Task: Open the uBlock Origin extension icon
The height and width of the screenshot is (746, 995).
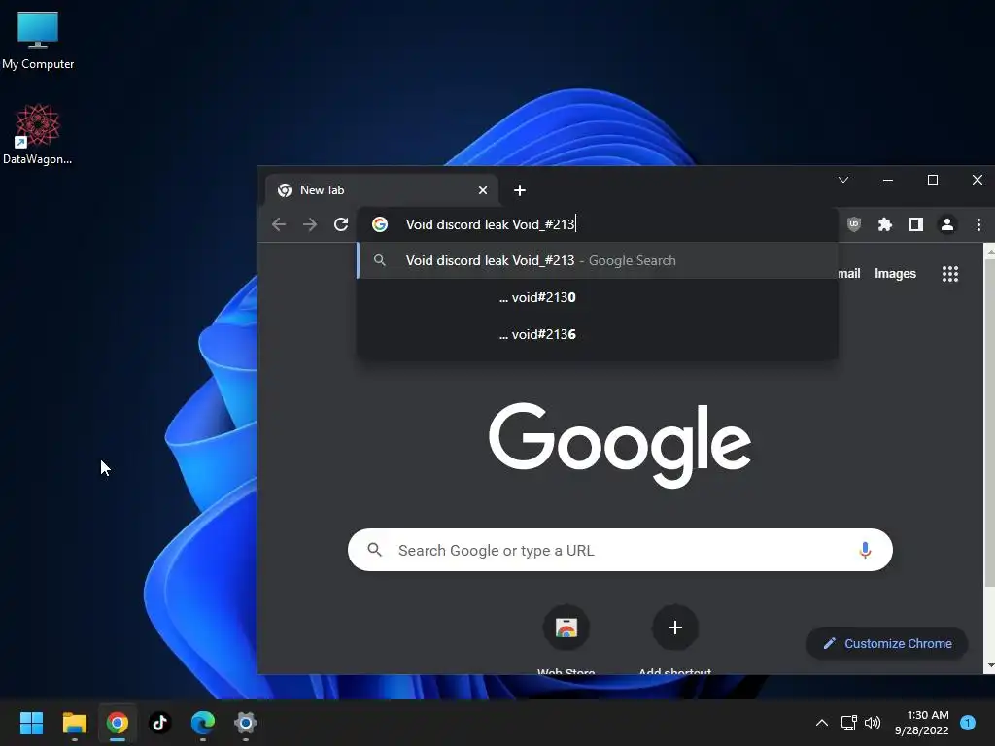Action: [854, 224]
